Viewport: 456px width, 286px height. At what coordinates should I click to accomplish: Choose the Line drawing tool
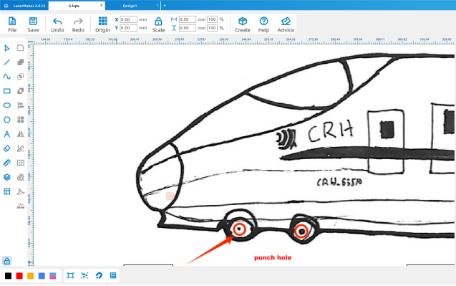pos(7,62)
